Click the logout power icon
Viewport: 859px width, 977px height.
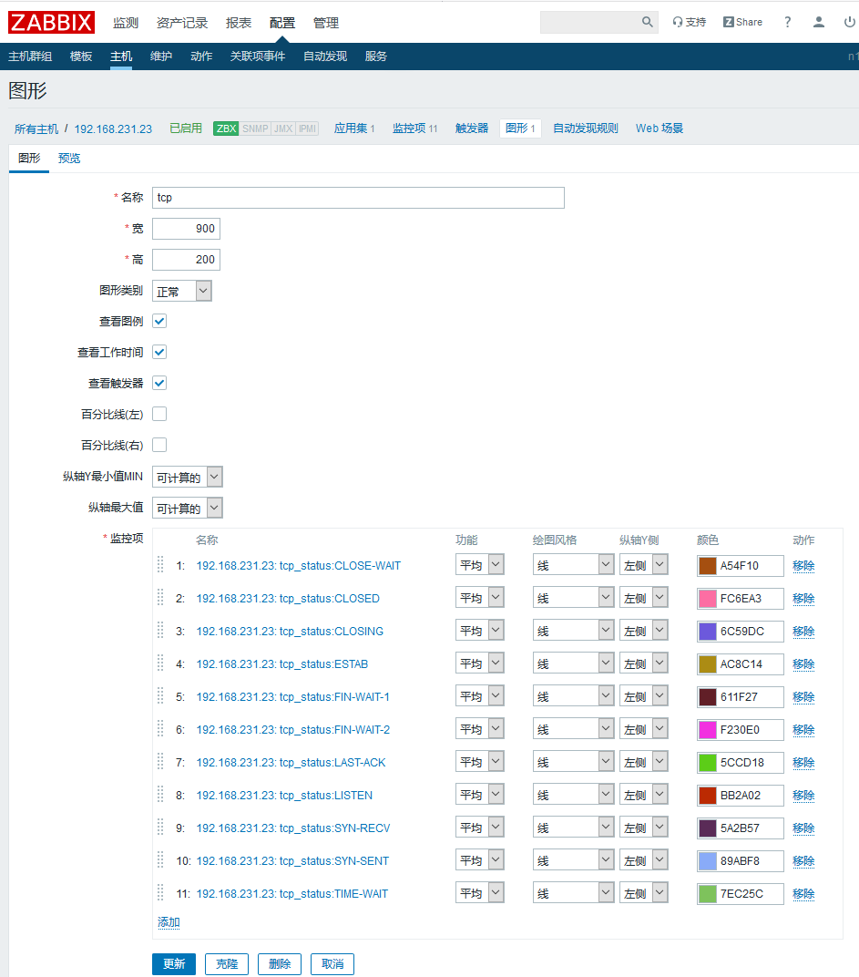point(847,22)
